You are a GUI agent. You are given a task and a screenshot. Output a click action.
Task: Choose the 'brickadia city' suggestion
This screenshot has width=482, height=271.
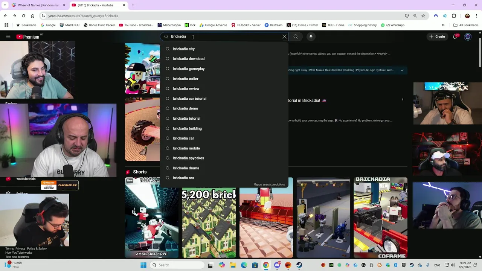tap(224, 49)
